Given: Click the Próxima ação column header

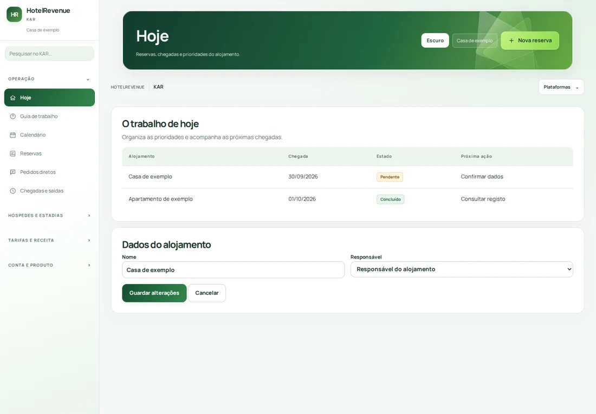Looking at the screenshot, I should pyautogui.click(x=476, y=156).
